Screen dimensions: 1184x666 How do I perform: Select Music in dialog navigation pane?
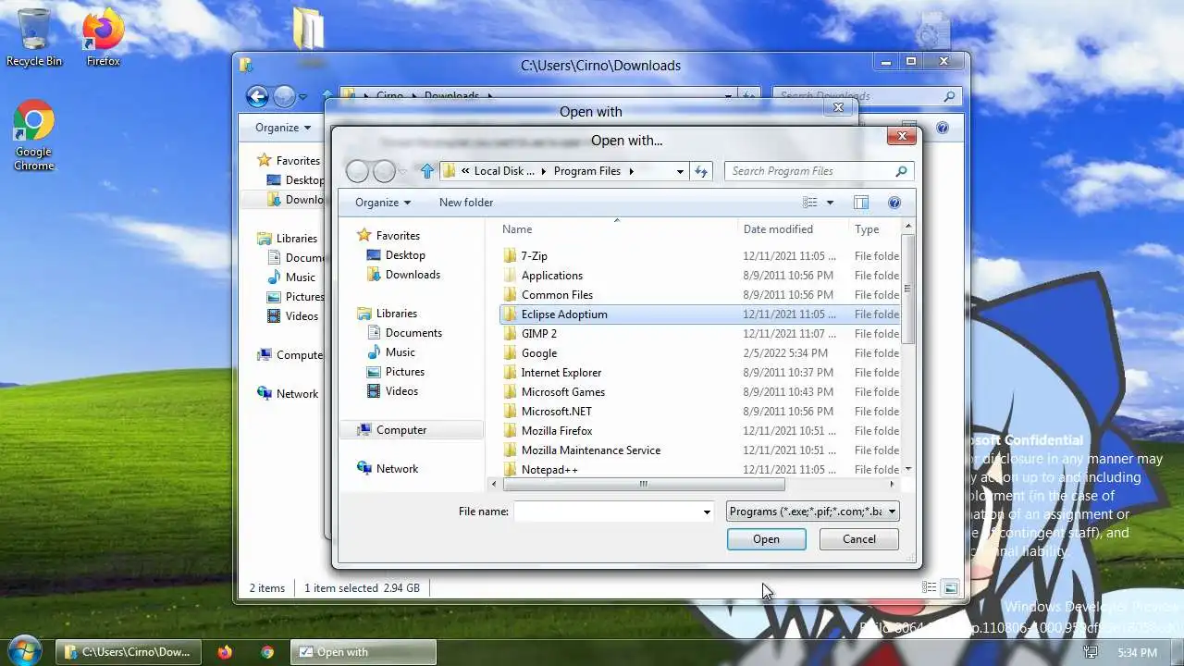pyautogui.click(x=400, y=352)
